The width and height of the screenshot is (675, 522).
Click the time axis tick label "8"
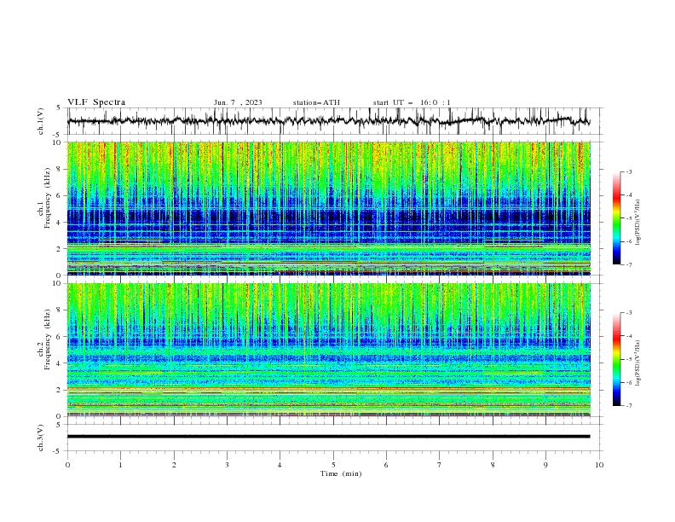click(493, 465)
